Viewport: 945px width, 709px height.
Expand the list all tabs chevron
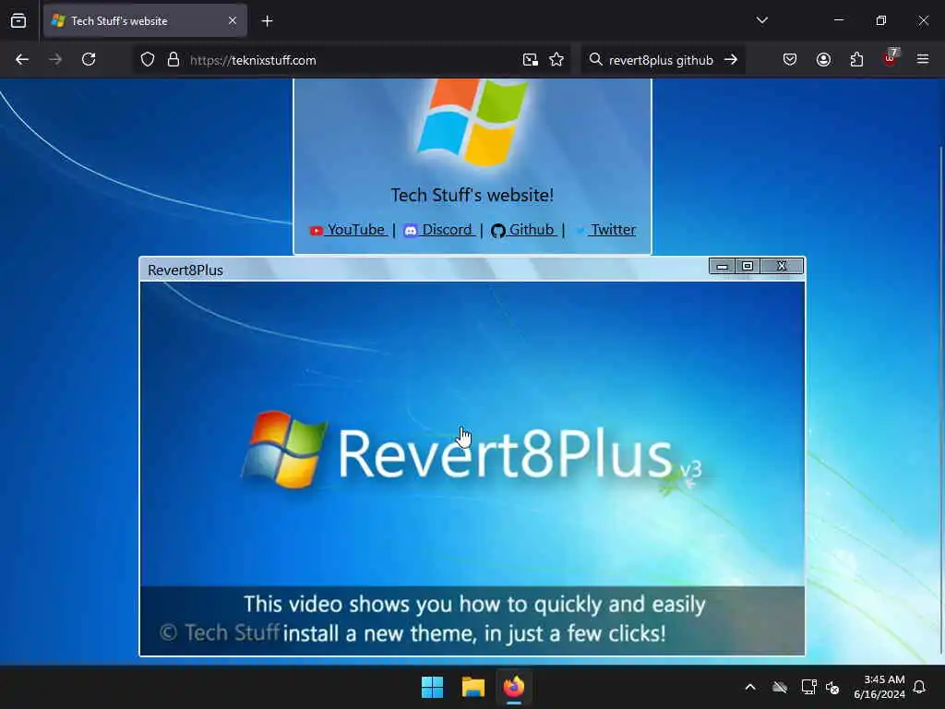761,20
